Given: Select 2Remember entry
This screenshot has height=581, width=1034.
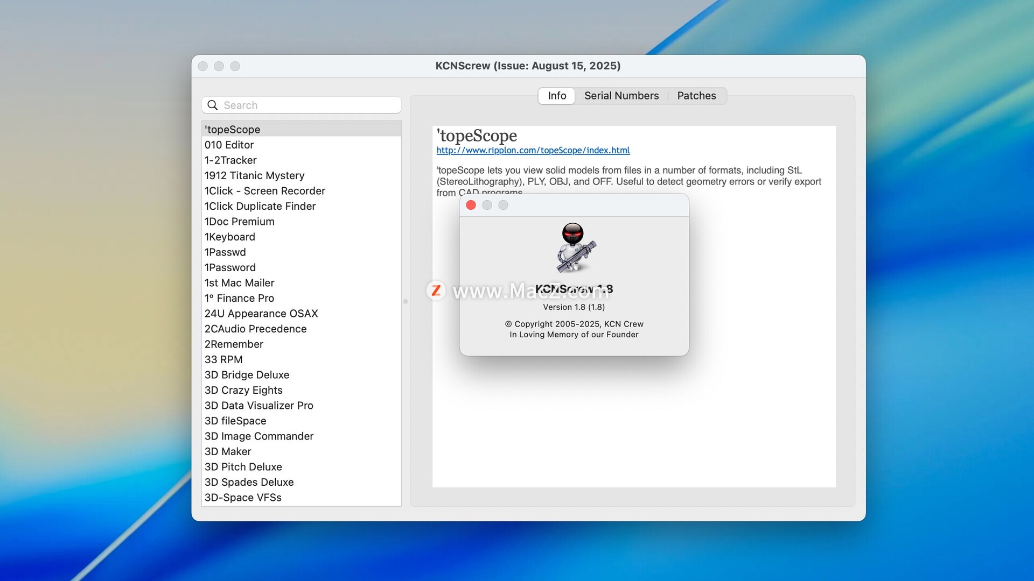Looking at the screenshot, I should click(302, 344).
